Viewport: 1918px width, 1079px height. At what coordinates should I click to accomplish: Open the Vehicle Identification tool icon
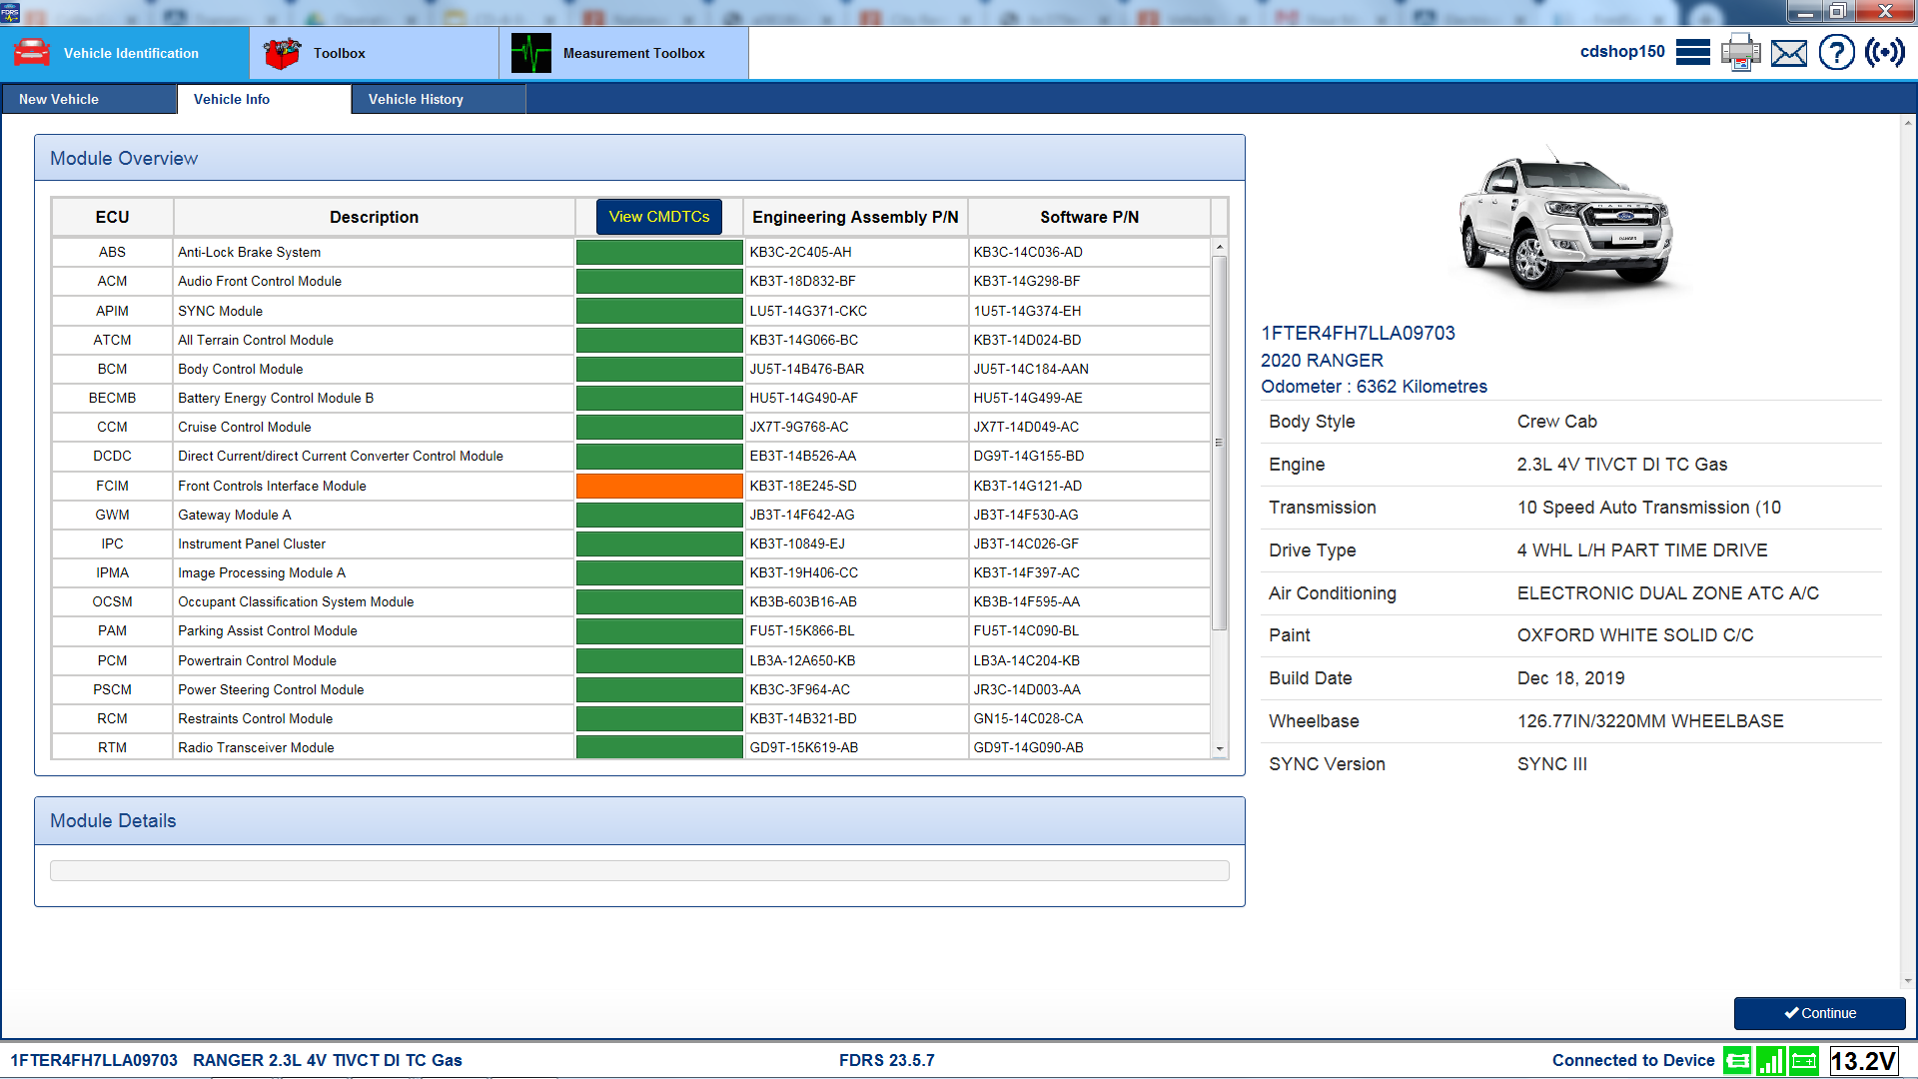tap(32, 52)
